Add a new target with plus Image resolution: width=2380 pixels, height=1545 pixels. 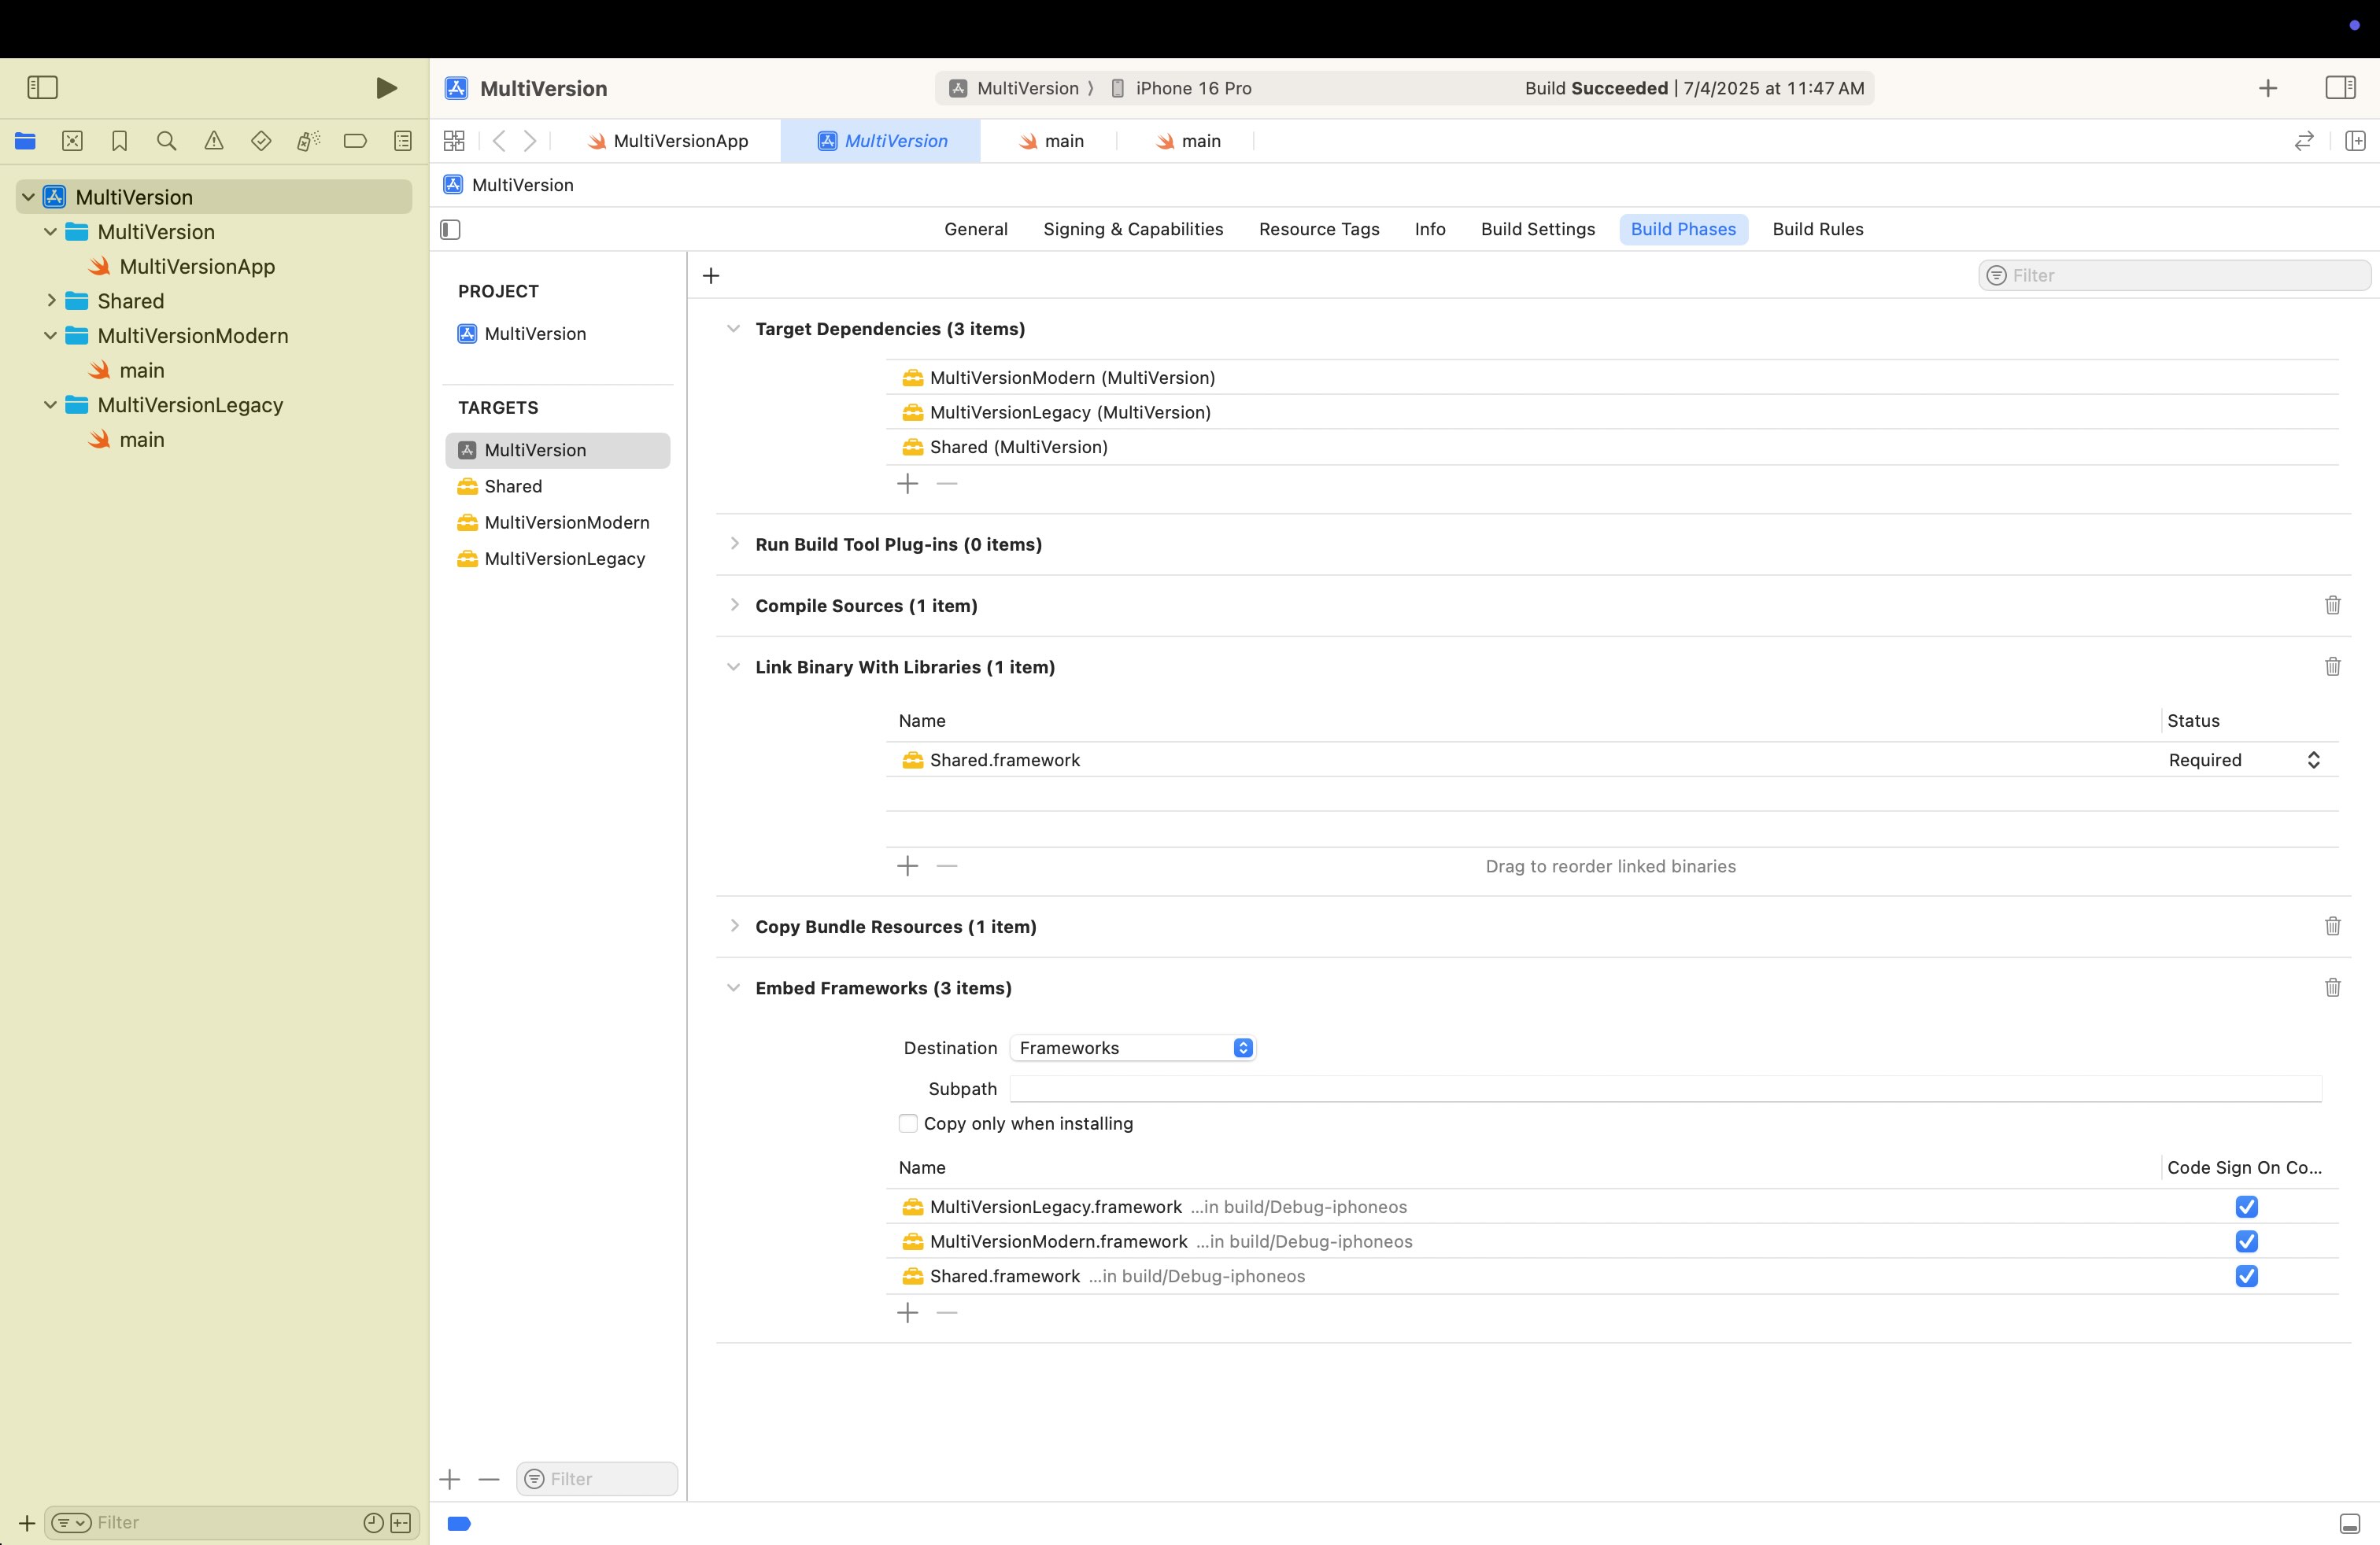[450, 1479]
